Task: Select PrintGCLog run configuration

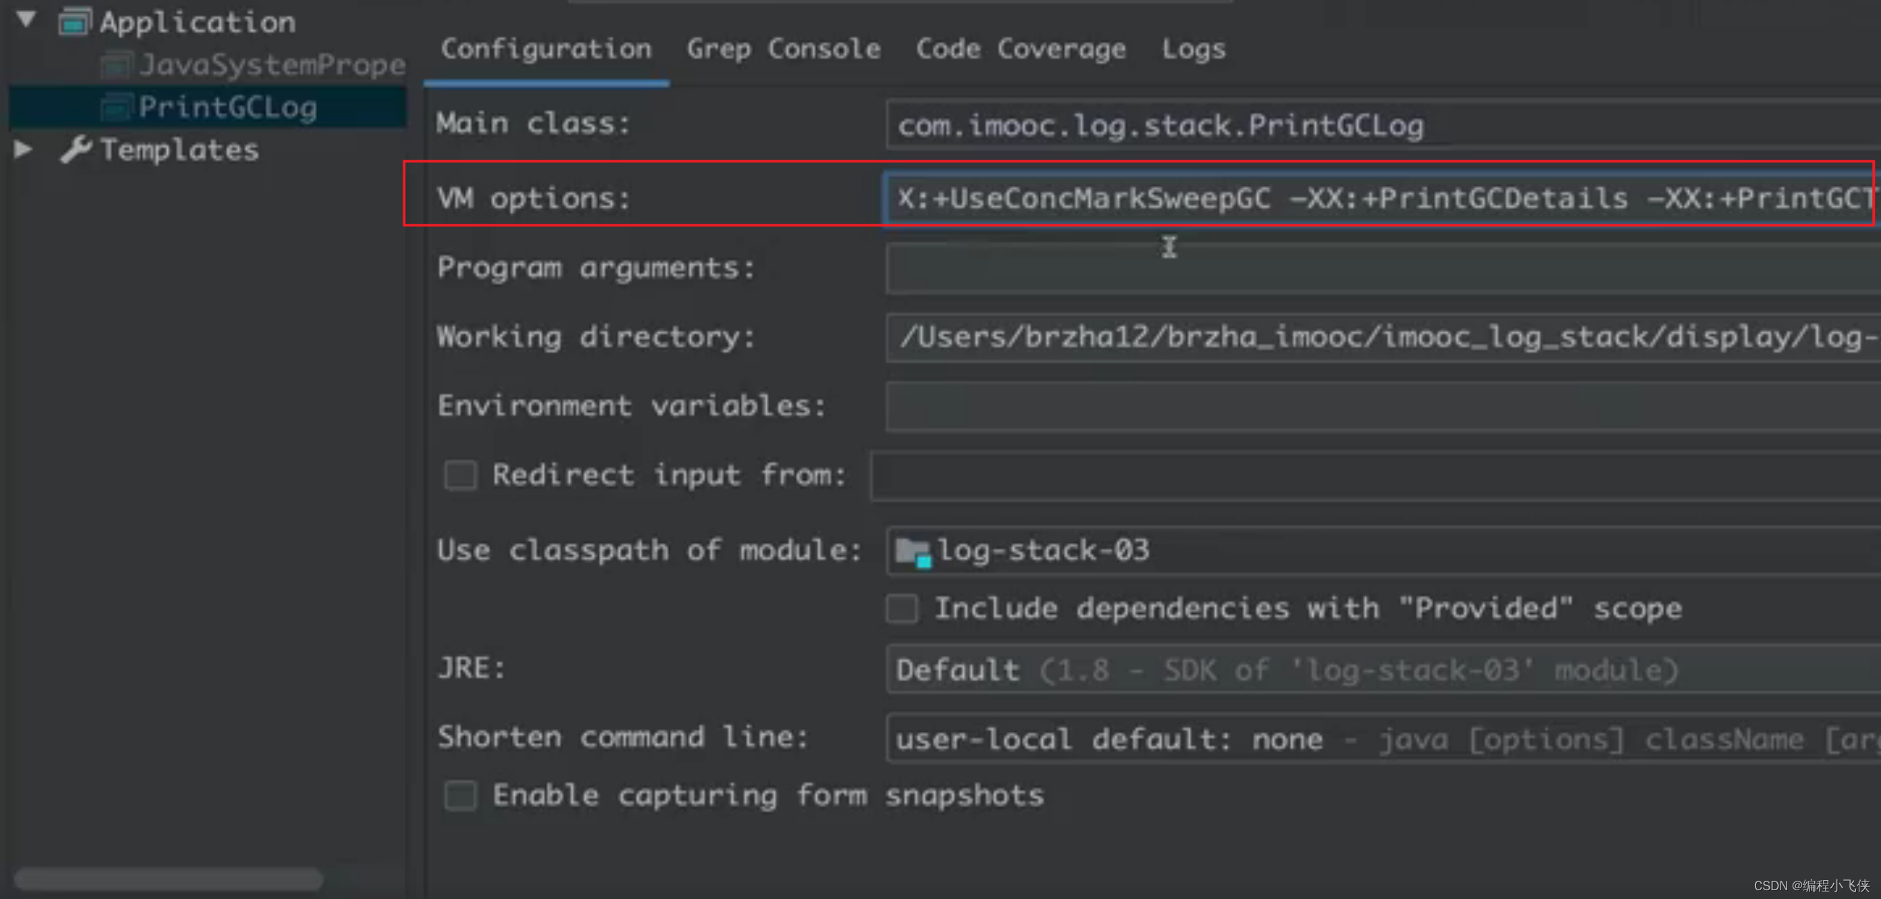Action: [x=228, y=107]
